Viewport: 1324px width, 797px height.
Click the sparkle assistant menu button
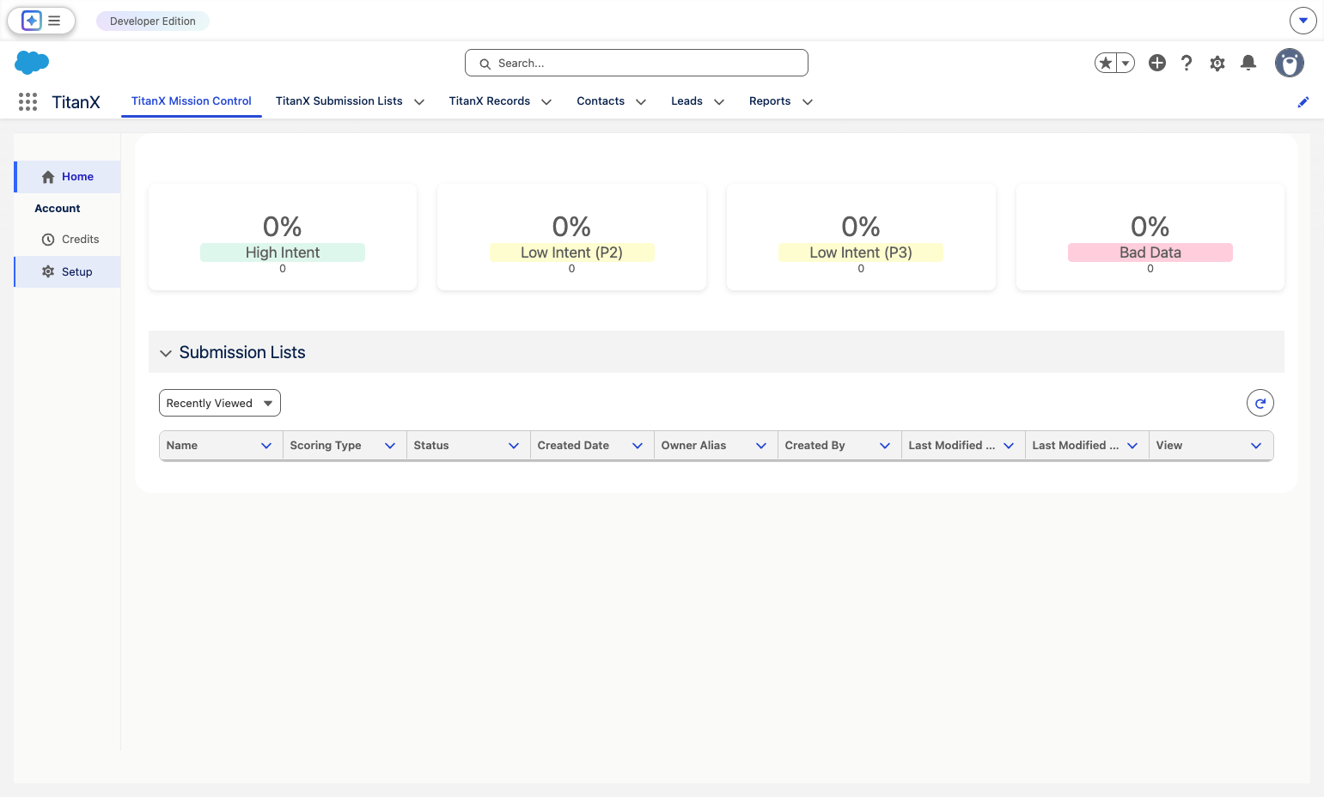41,21
